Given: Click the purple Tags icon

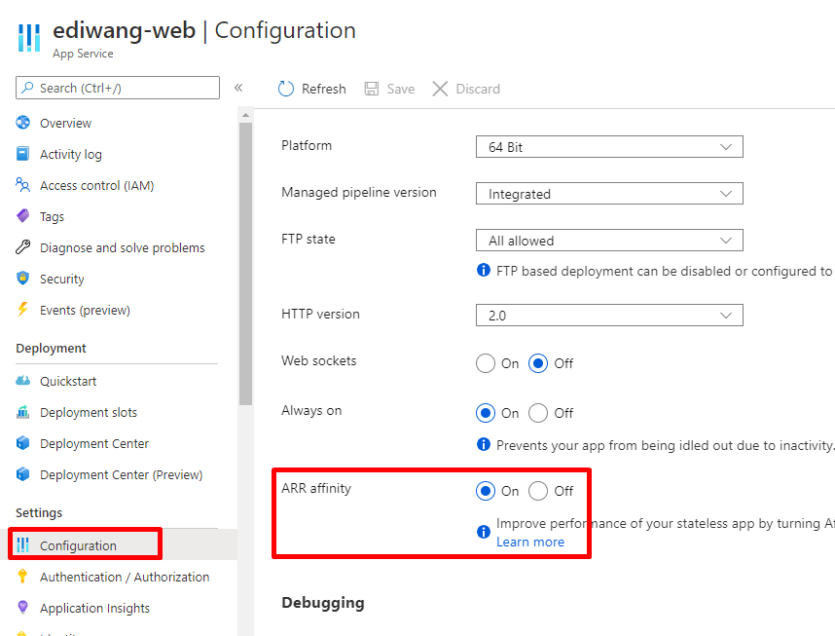Looking at the screenshot, I should (23, 216).
